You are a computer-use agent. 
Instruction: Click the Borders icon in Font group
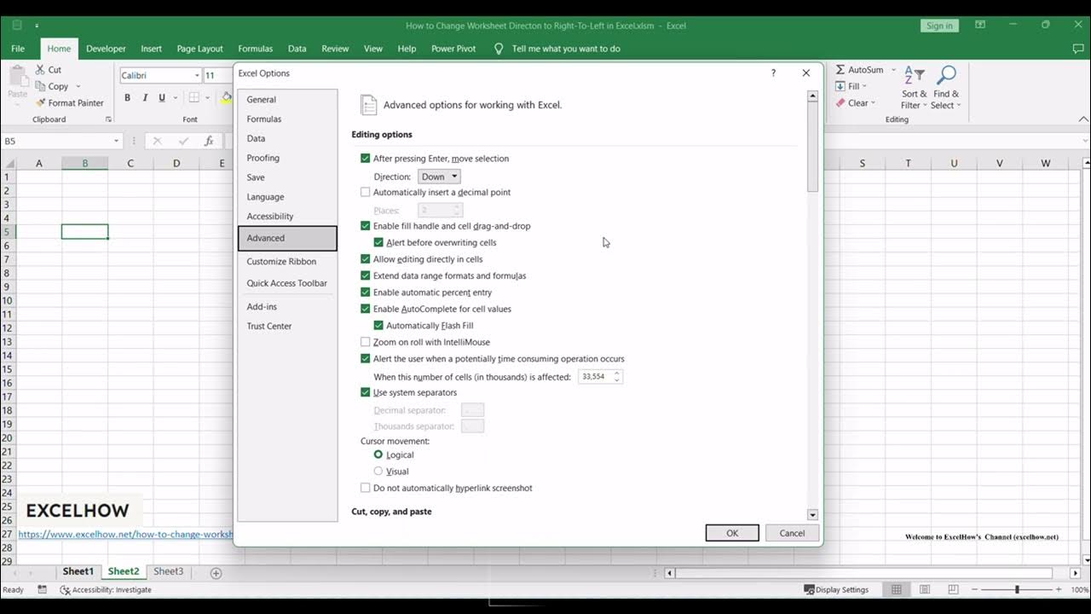[194, 97]
